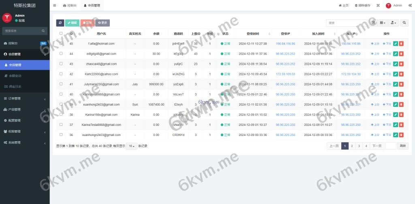The height and width of the screenshot is (204, 415).
Task: Expand 订单管理 in the sidebar
Action: click(x=24, y=98)
